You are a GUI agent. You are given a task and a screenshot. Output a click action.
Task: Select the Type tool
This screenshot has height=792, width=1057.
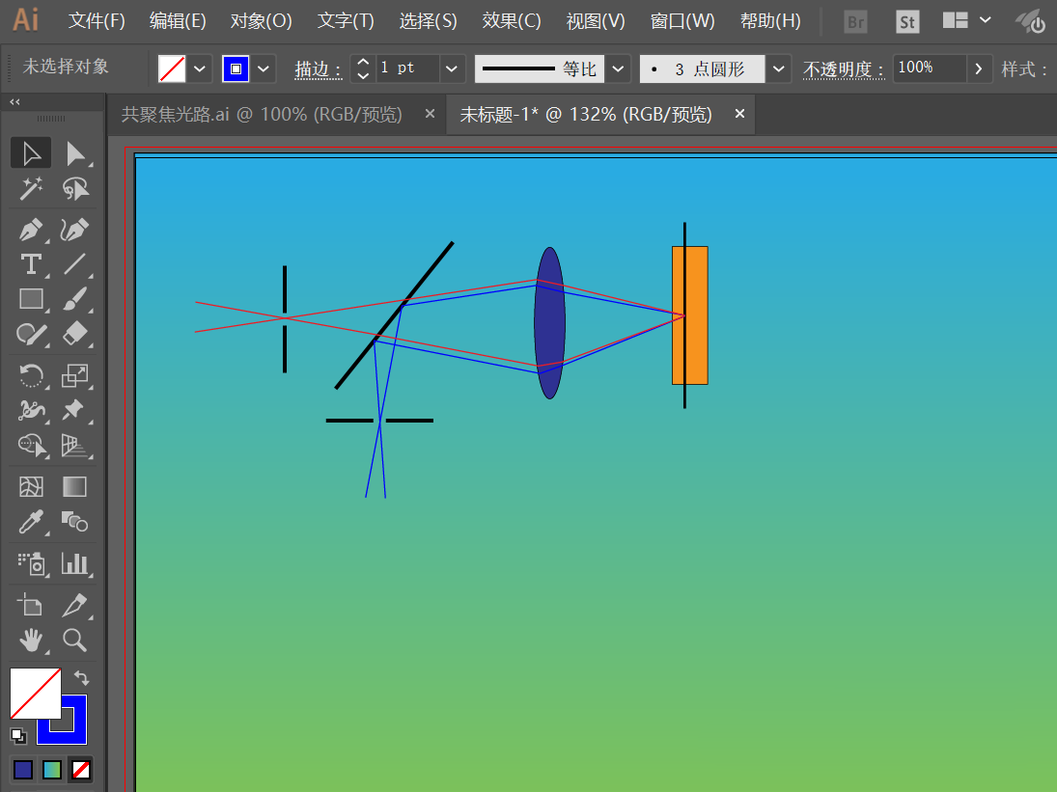tap(30, 264)
